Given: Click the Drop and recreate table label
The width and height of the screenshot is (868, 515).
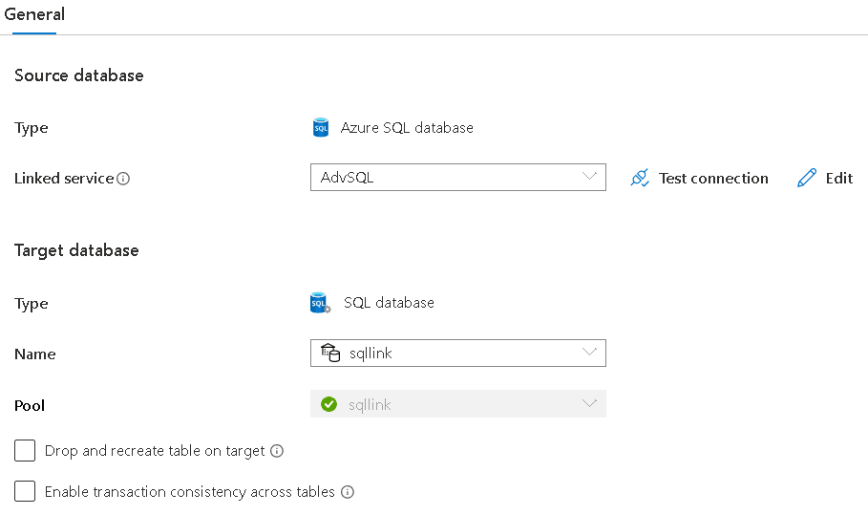Looking at the screenshot, I should [x=155, y=451].
